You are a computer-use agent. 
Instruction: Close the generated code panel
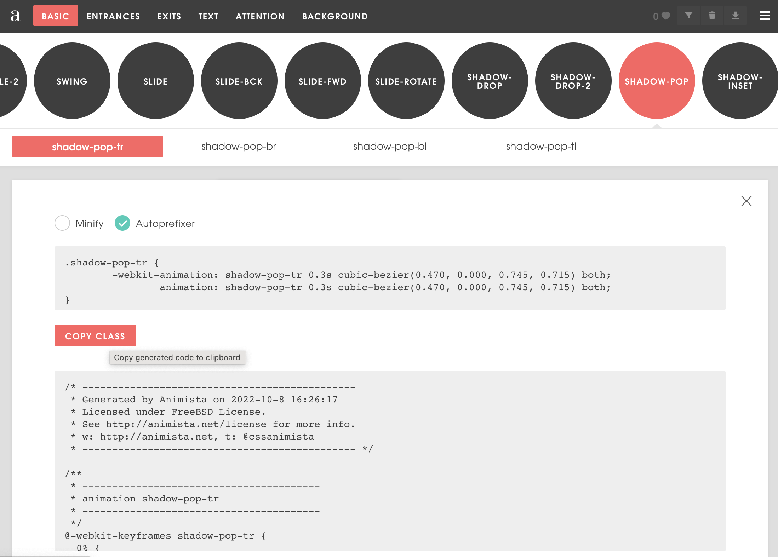coord(746,201)
